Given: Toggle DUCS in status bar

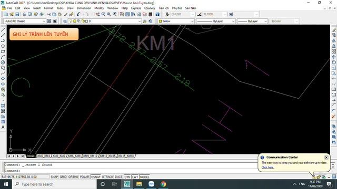Looking at the screenshot, I should pyautogui.click(x=118, y=177).
